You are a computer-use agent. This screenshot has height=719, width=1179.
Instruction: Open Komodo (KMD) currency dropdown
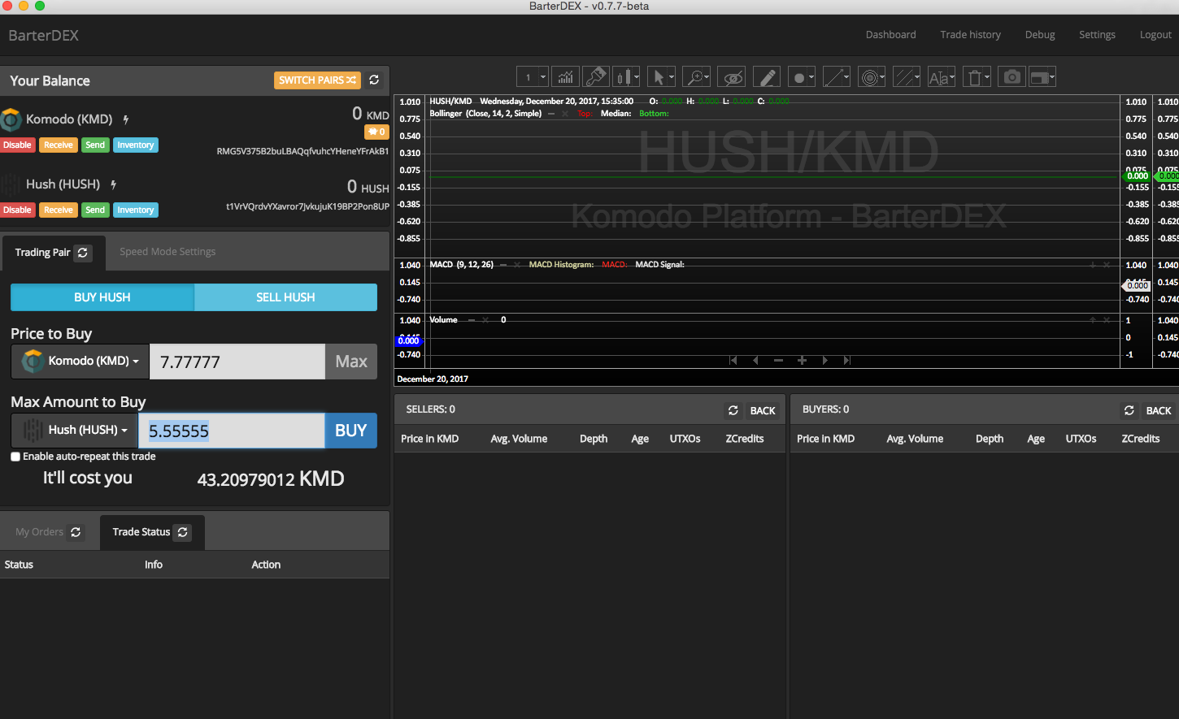point(80,362)
